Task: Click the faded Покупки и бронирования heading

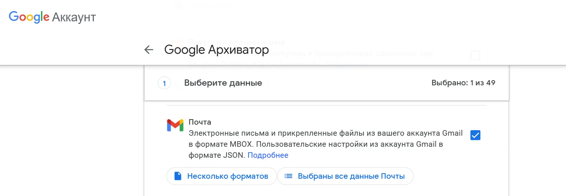Action: pyautogui.click(x=237, y=42)
